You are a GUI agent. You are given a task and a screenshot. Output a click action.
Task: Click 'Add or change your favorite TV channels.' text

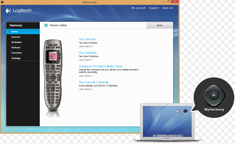pyautogui.click(x=98, y=86)
